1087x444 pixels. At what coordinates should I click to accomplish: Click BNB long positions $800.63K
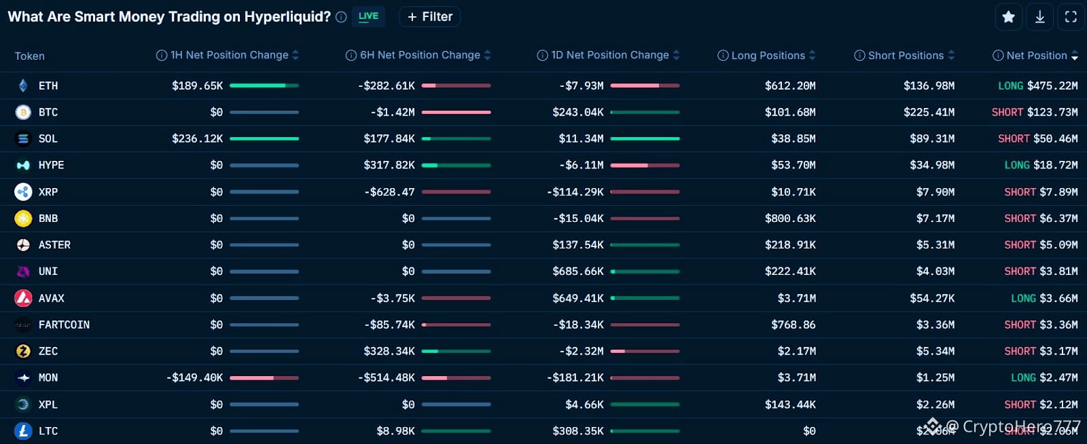pos(790,219)
